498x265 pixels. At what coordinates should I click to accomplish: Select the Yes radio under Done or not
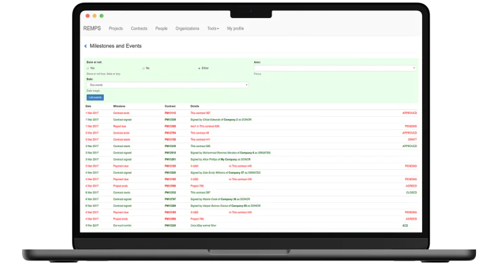pyautogui.click(x=88, y=68)
